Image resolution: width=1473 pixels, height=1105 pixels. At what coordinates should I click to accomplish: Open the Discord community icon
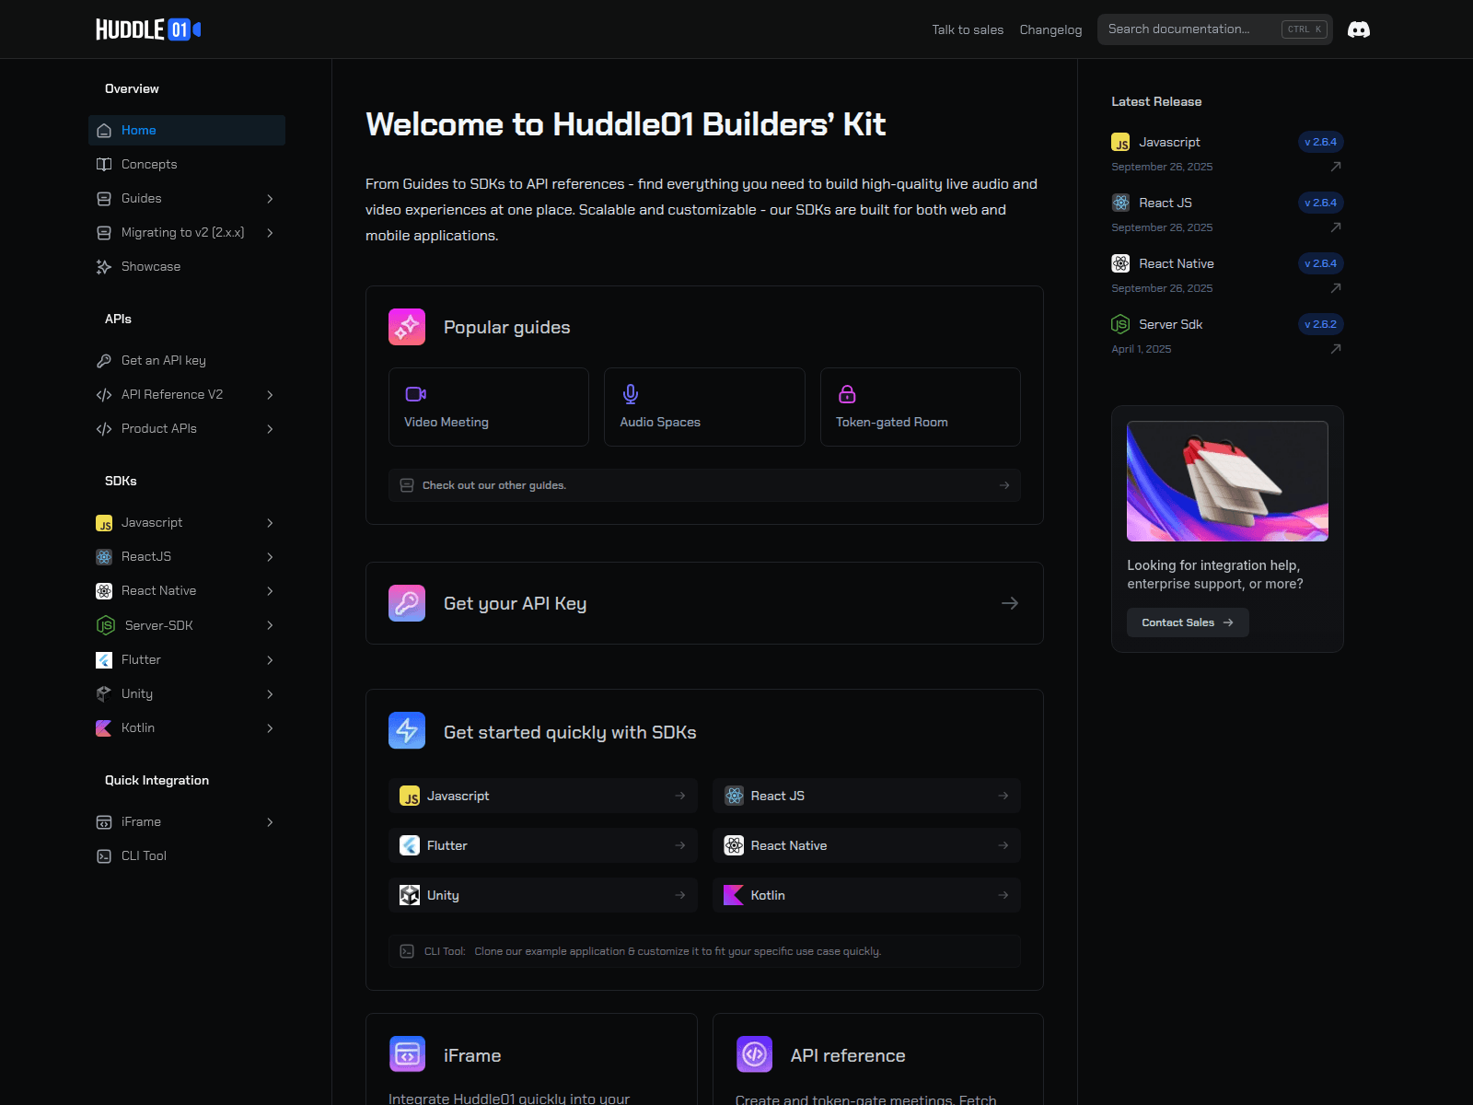tap(1359, 29)
